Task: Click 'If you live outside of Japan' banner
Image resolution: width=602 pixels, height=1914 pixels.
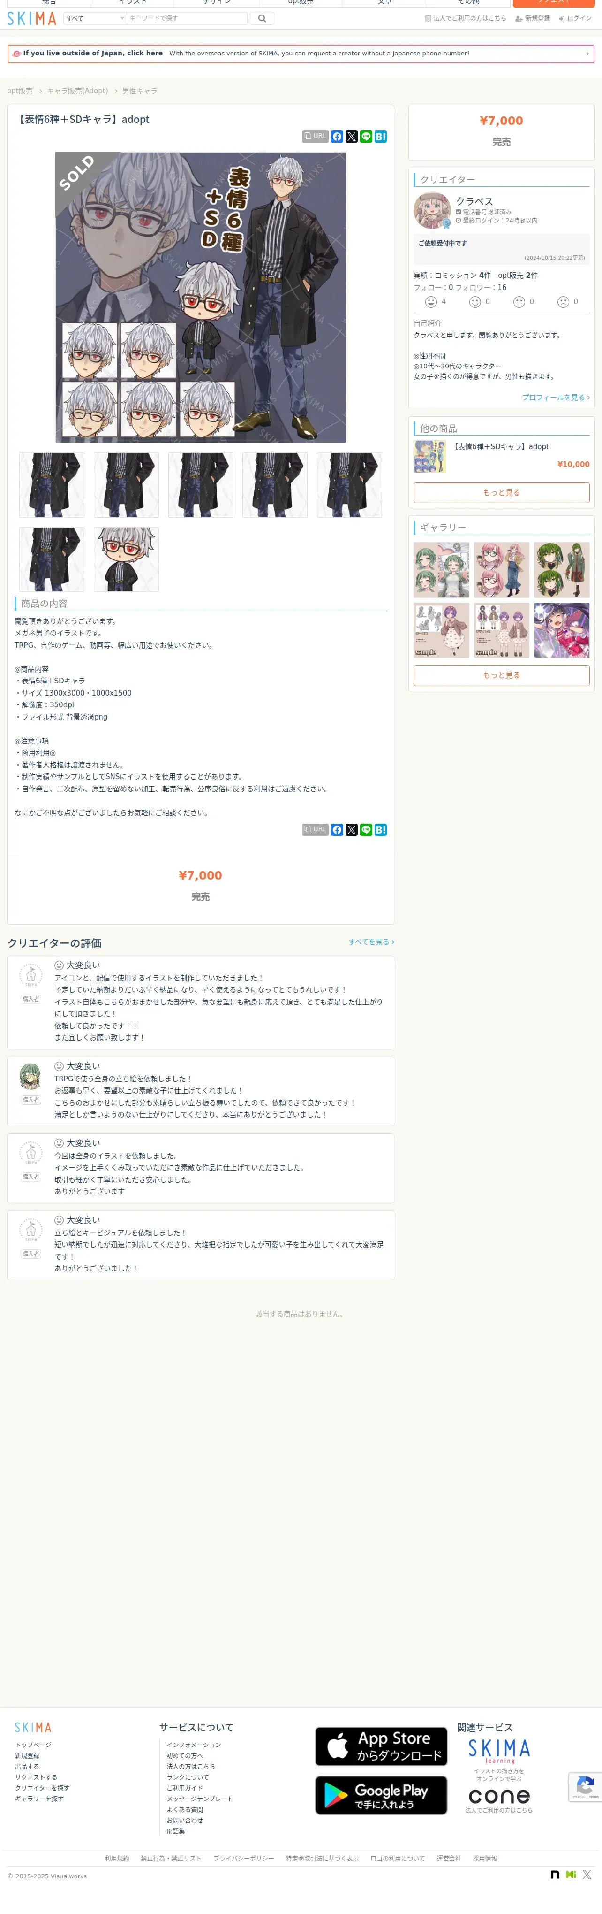Action: click(301, 54)
